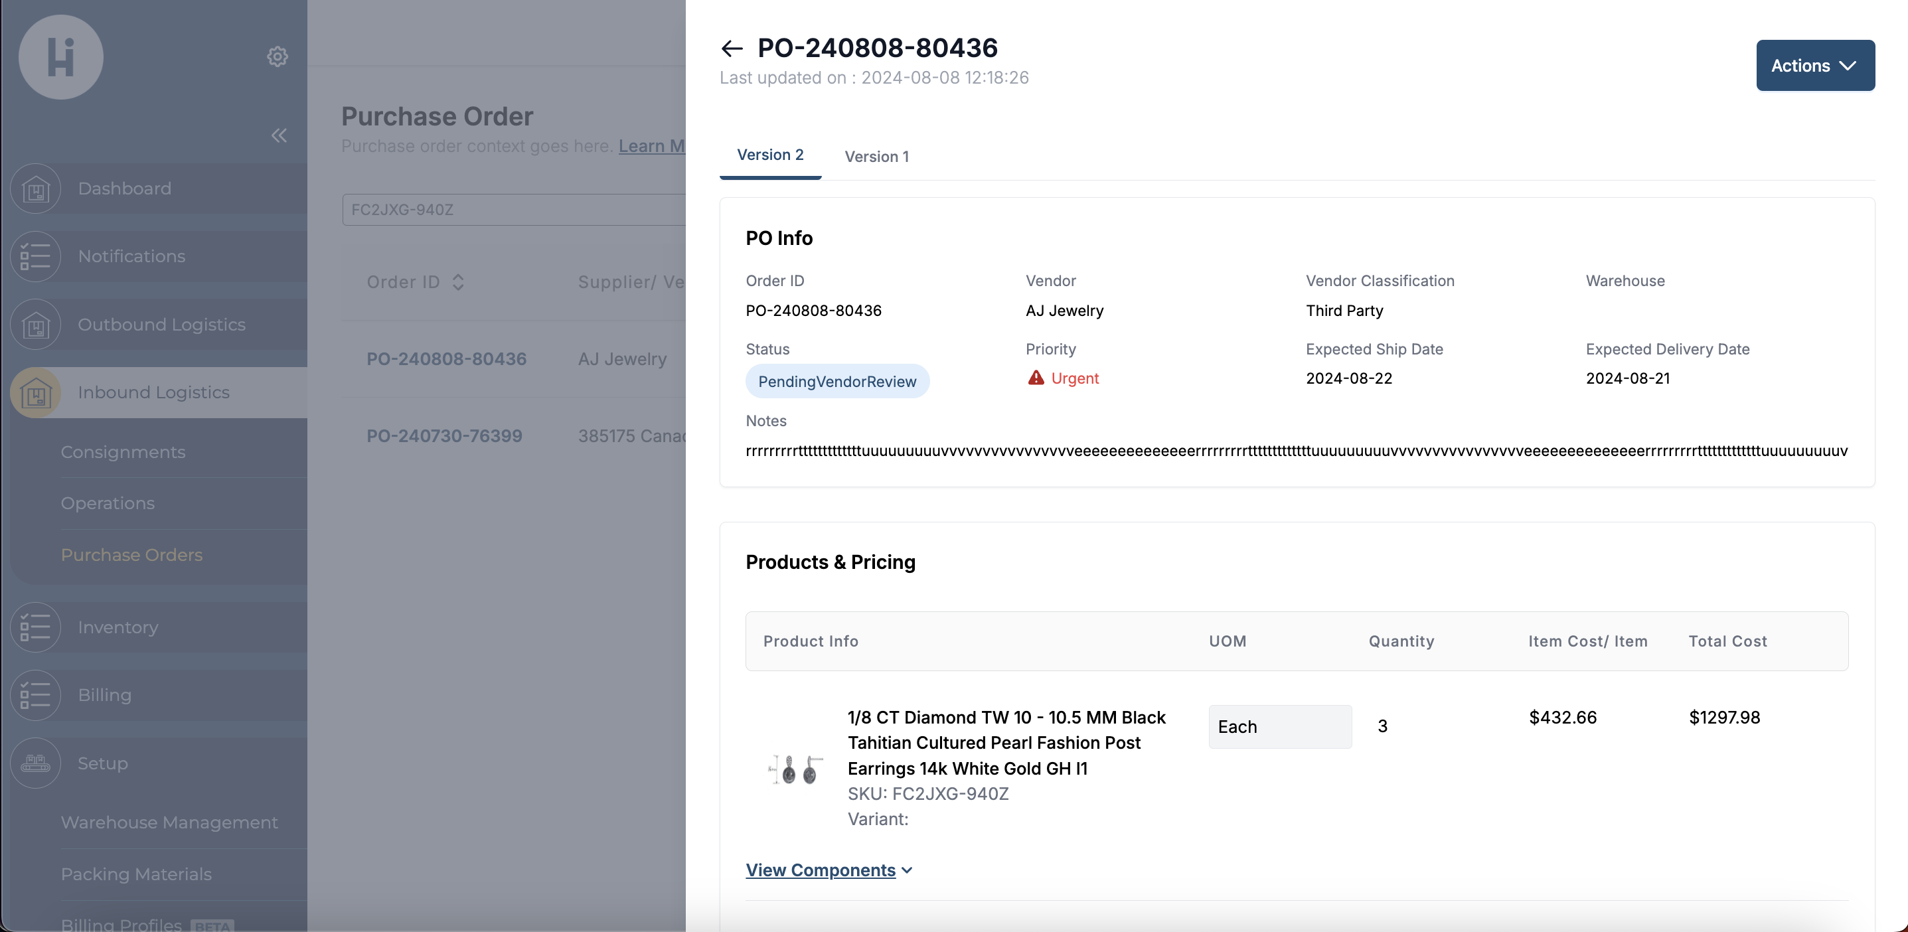Click the Hi logo avatar
Image resolution: width=1908 pixels, height=932 pixels.
click(x=60, y=57)
